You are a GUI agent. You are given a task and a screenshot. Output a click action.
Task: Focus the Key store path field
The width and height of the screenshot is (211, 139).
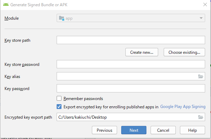(131, 40)
